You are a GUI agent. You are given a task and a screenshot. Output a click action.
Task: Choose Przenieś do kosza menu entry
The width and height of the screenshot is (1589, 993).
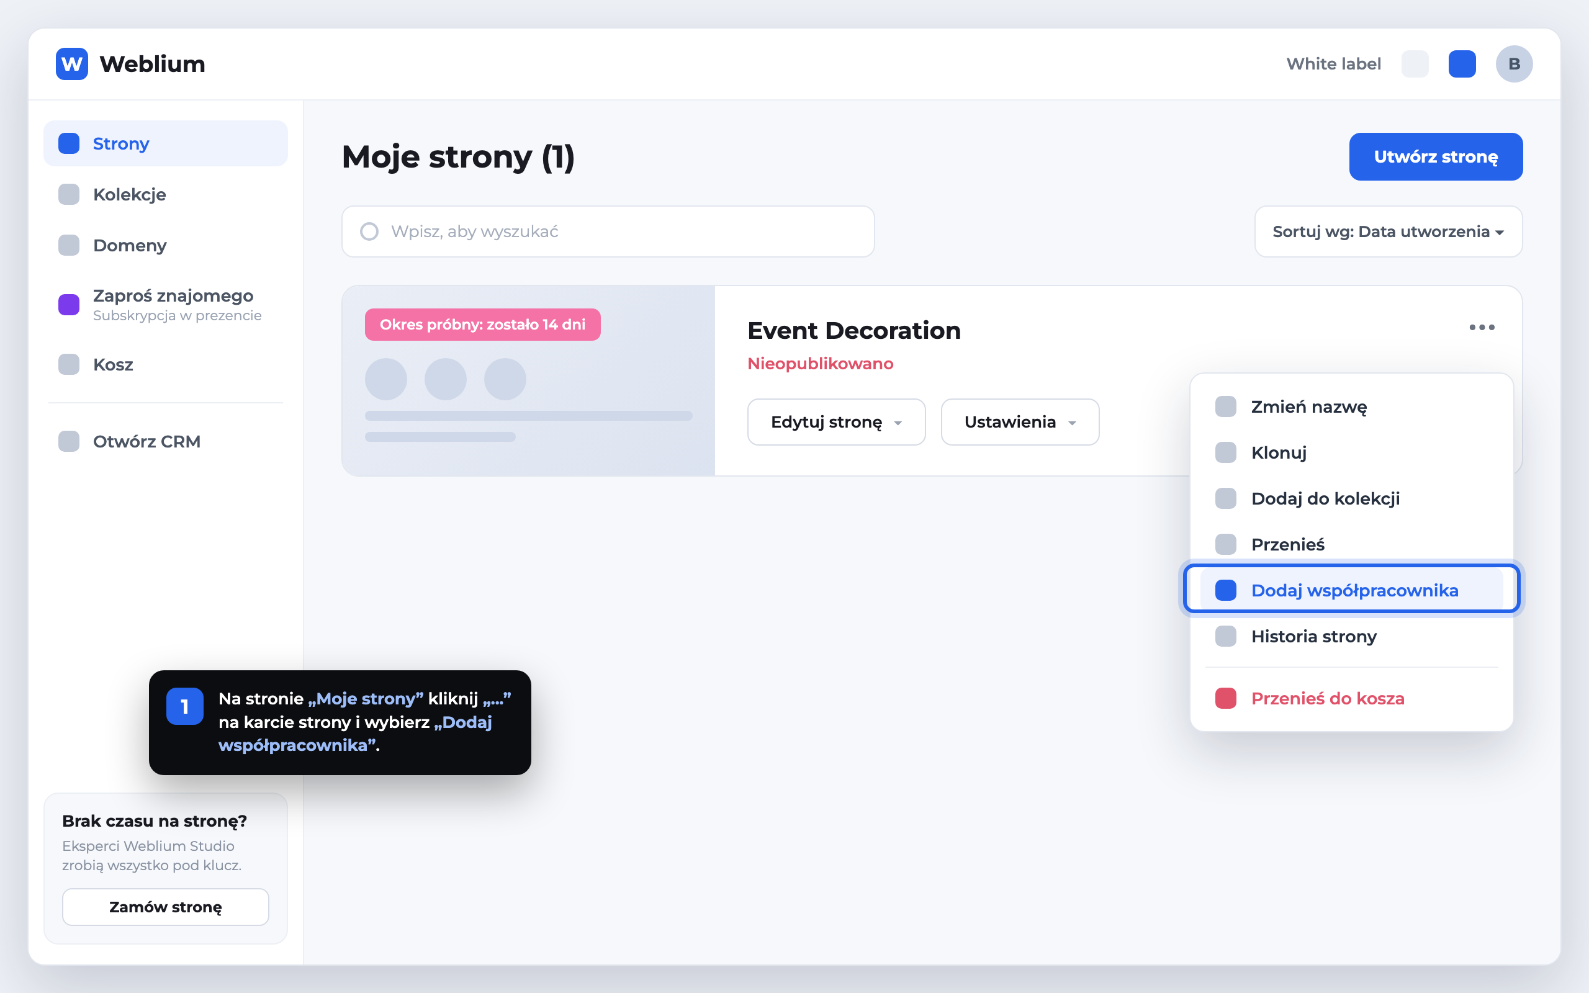pos(1351,698)
